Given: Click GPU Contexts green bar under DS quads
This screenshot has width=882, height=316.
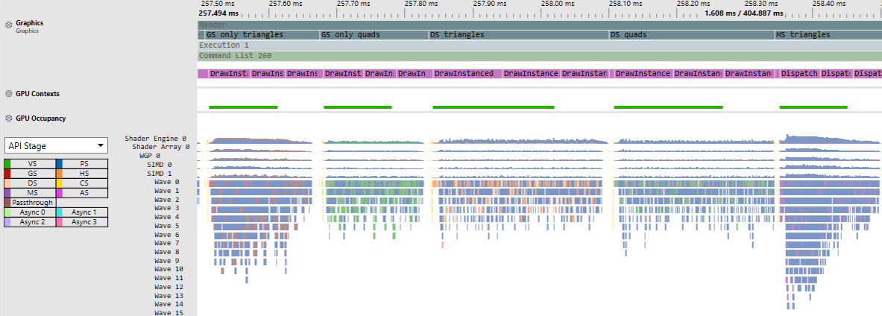Looking at the screenshot, I should point(668,107).
